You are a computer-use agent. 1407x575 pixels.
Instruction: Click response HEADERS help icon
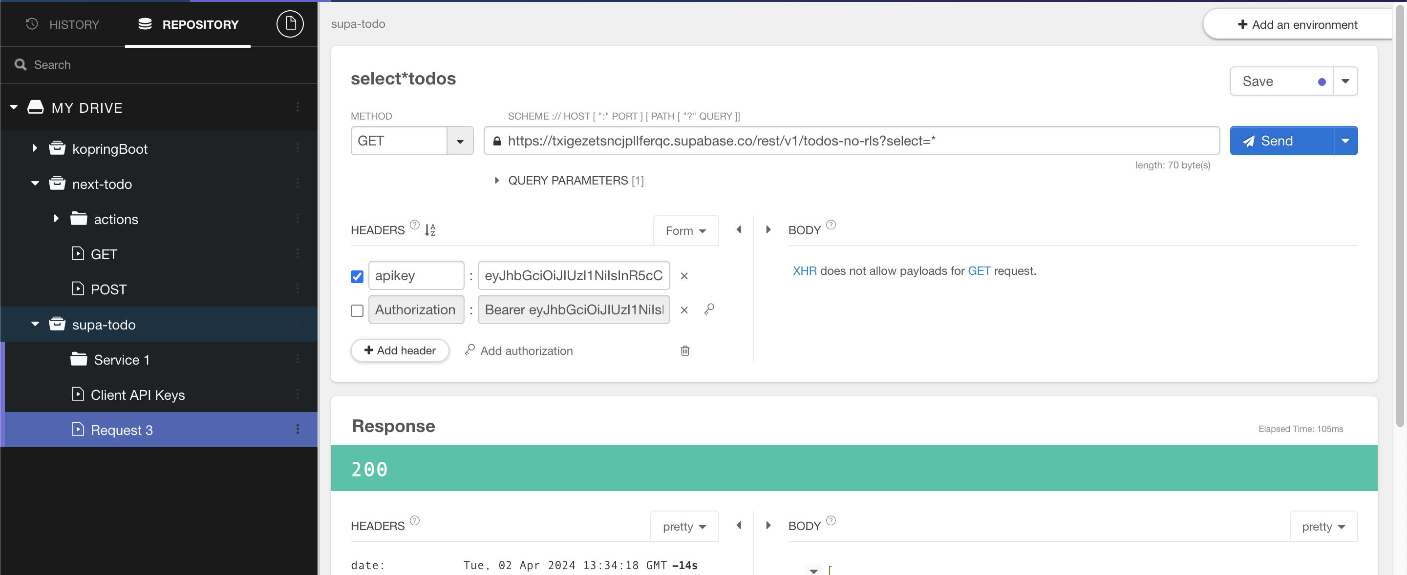pyautogui.click(x=415, y=520)
